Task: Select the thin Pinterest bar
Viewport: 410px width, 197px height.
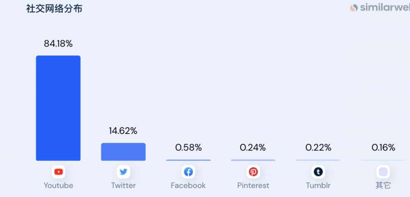Action: click(253, 160)
